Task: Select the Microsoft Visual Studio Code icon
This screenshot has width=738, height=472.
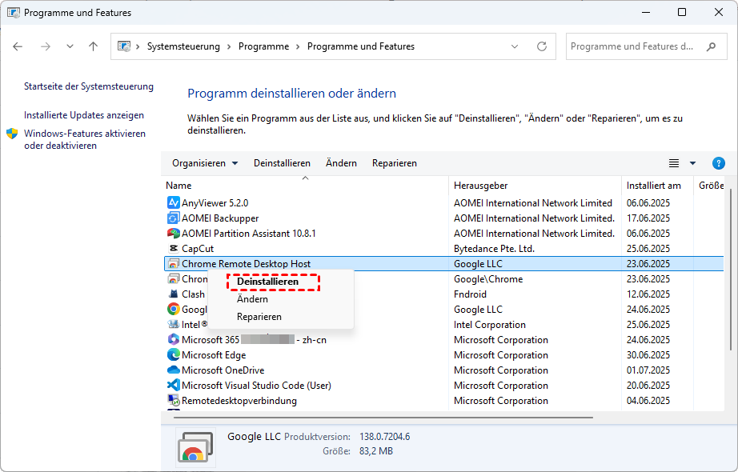Action: coord(173,386)
